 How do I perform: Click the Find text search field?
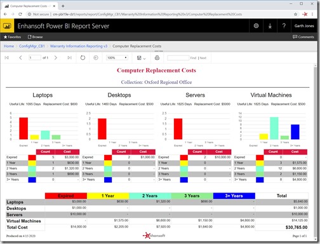pyautogui.click(x=178, y=58)
